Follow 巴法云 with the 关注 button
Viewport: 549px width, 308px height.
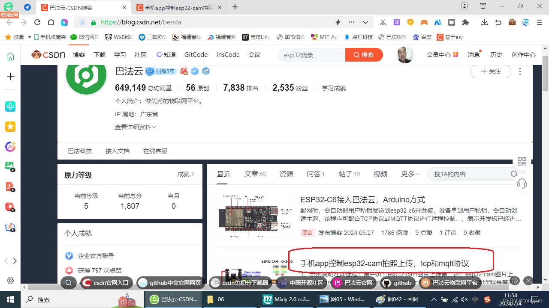coord(491,71)
